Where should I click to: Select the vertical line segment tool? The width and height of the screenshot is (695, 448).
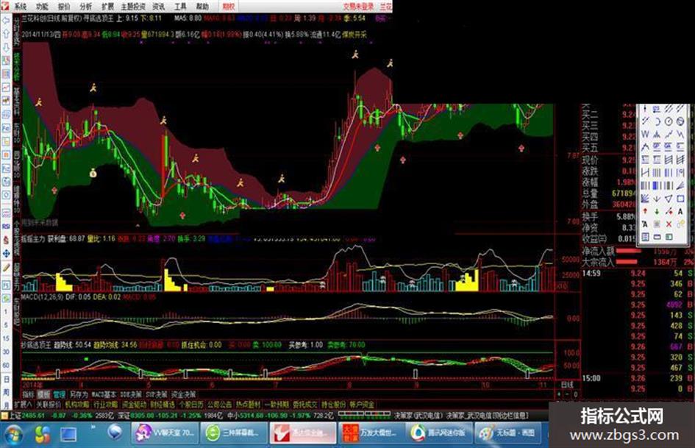tap(645, 109)
